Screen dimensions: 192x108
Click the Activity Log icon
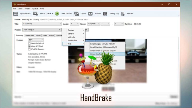pyautogui.click(x=105, y=14)
